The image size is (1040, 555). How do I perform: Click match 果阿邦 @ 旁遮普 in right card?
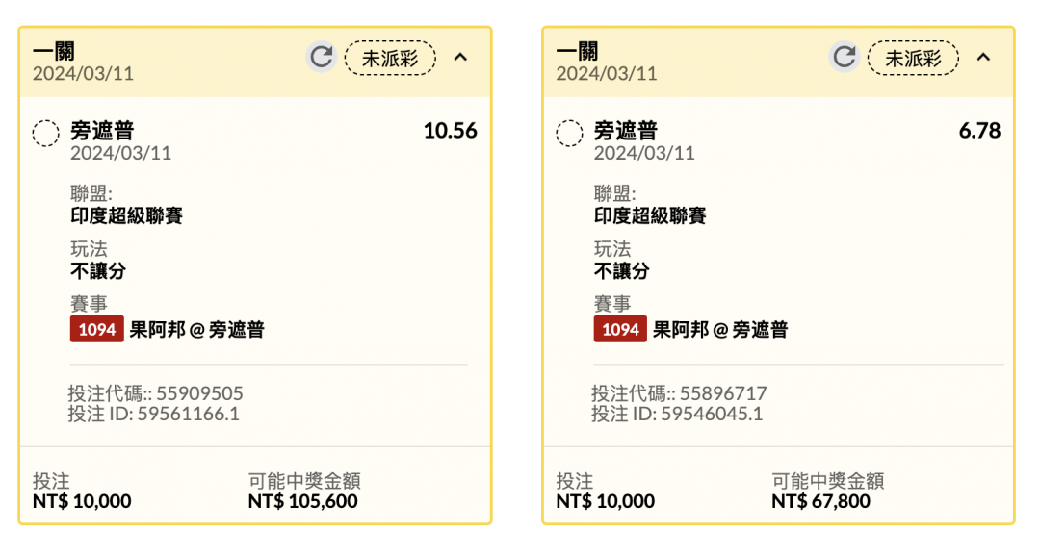(720, 329)
